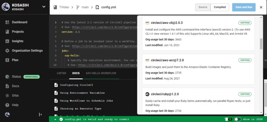Click document icon beside Choosing an Executor Type

click(x=56, y=108)
